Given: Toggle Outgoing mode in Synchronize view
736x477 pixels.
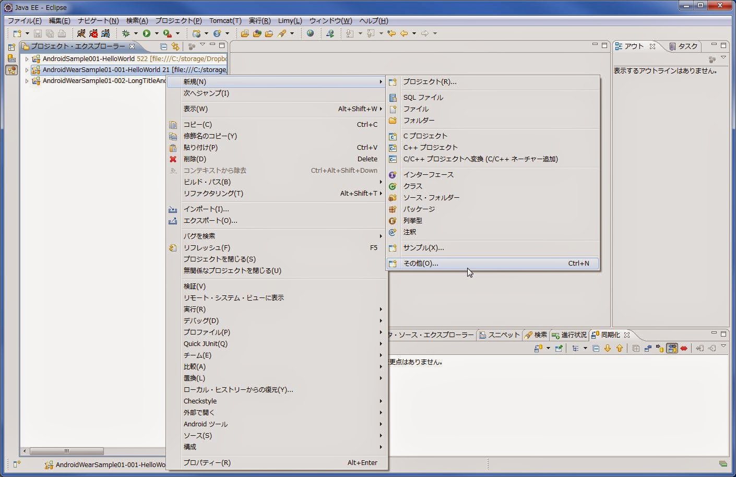Looking at the screenshot, I should [660, 348].
